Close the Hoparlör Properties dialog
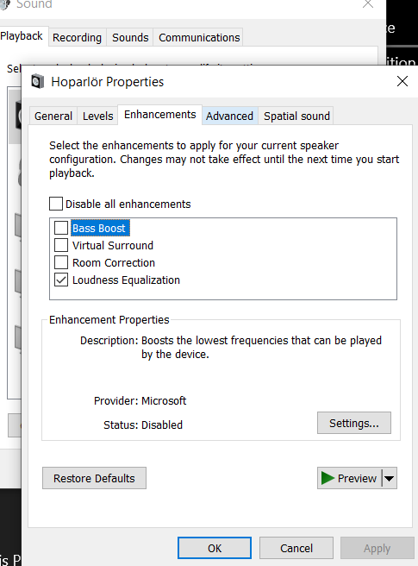Image resolution: width=418 pixels, height=566 pixels. (402, 81)
